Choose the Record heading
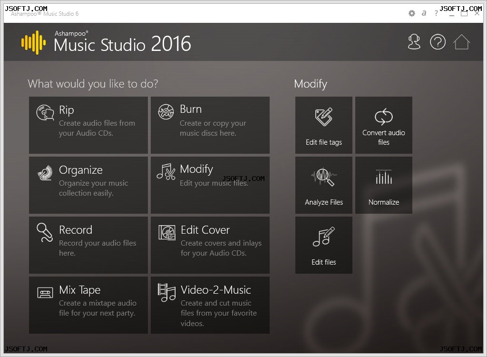This screenshot has width=487, height=357. coord(76,230)
